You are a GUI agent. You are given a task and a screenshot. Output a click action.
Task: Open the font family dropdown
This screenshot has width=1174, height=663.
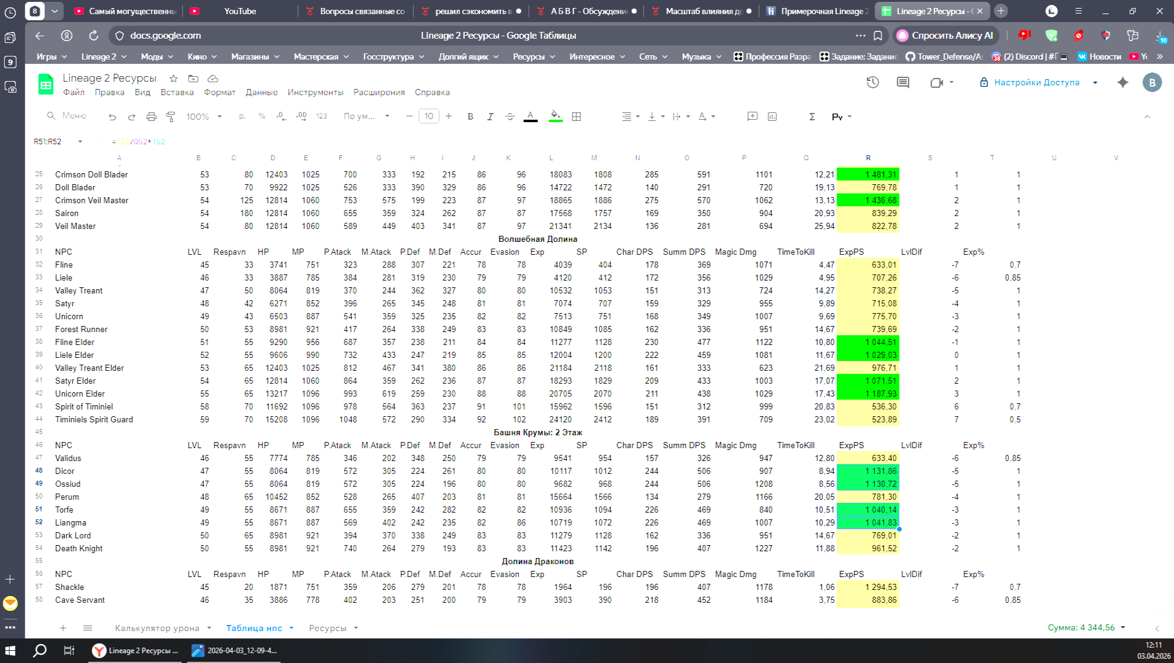366,117
